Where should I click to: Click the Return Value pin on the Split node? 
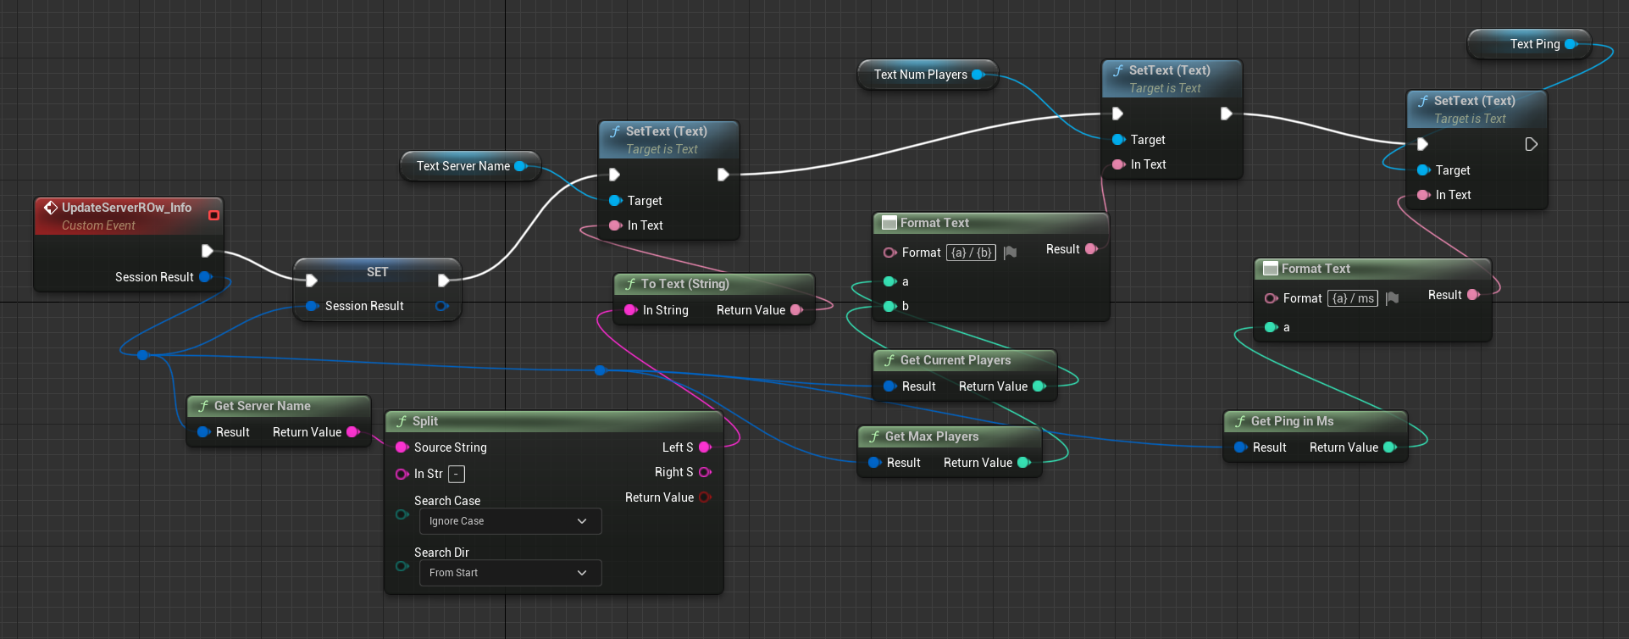click(705, 497)
